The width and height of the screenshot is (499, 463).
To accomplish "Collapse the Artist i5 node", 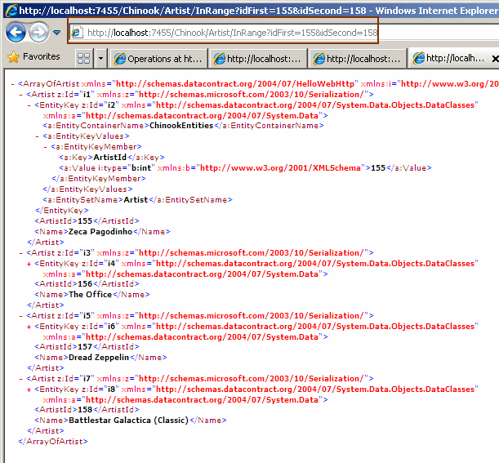I will click(20, 316).
